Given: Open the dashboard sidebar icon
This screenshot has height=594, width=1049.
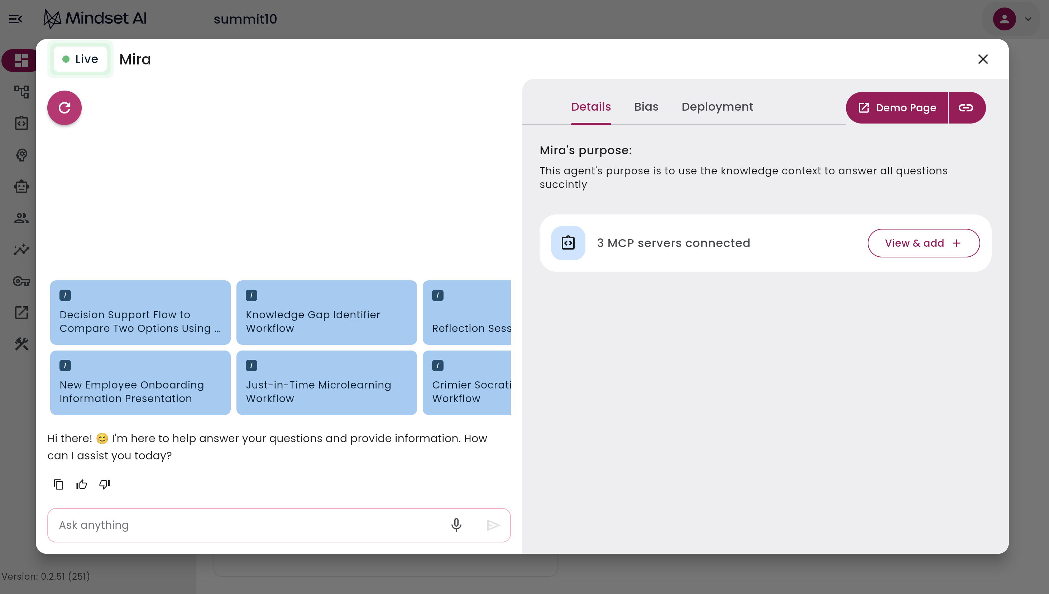Looking at the screenshot, I should pyautogui.click(x=21, y=61).
